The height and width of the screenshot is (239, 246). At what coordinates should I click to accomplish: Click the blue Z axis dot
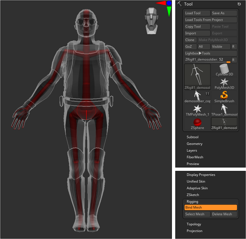(169, 3)
